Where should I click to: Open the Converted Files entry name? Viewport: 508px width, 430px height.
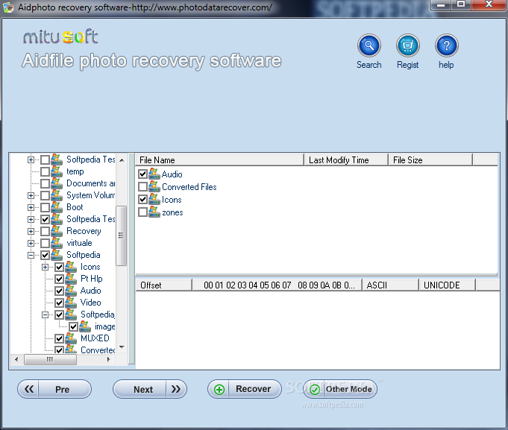point(189,187)
